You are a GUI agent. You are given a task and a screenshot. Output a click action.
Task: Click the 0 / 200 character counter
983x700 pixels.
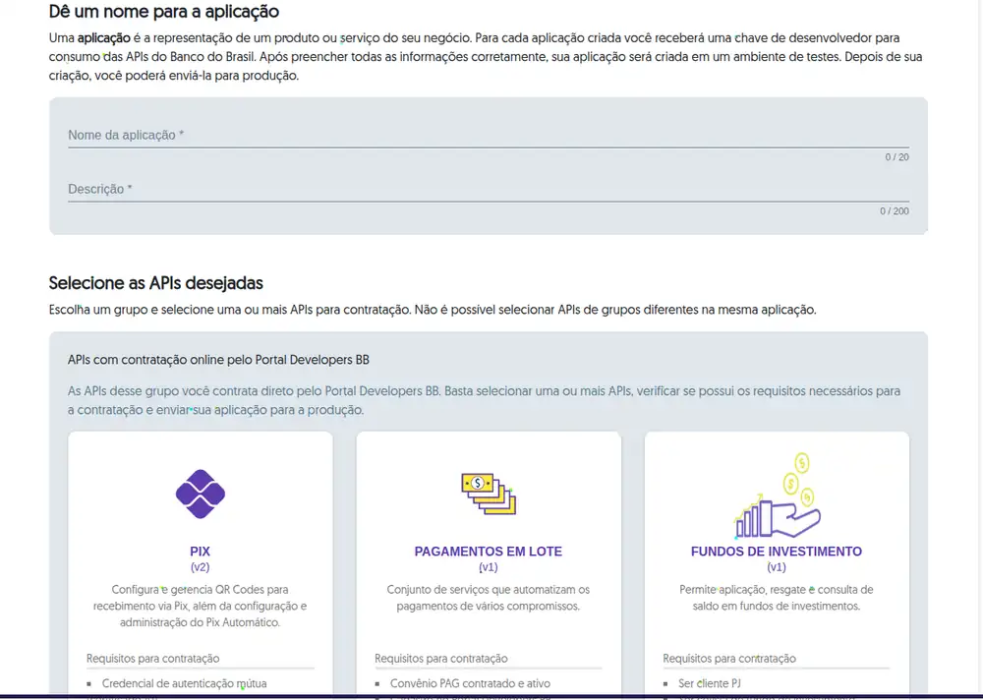coord(895,211)
